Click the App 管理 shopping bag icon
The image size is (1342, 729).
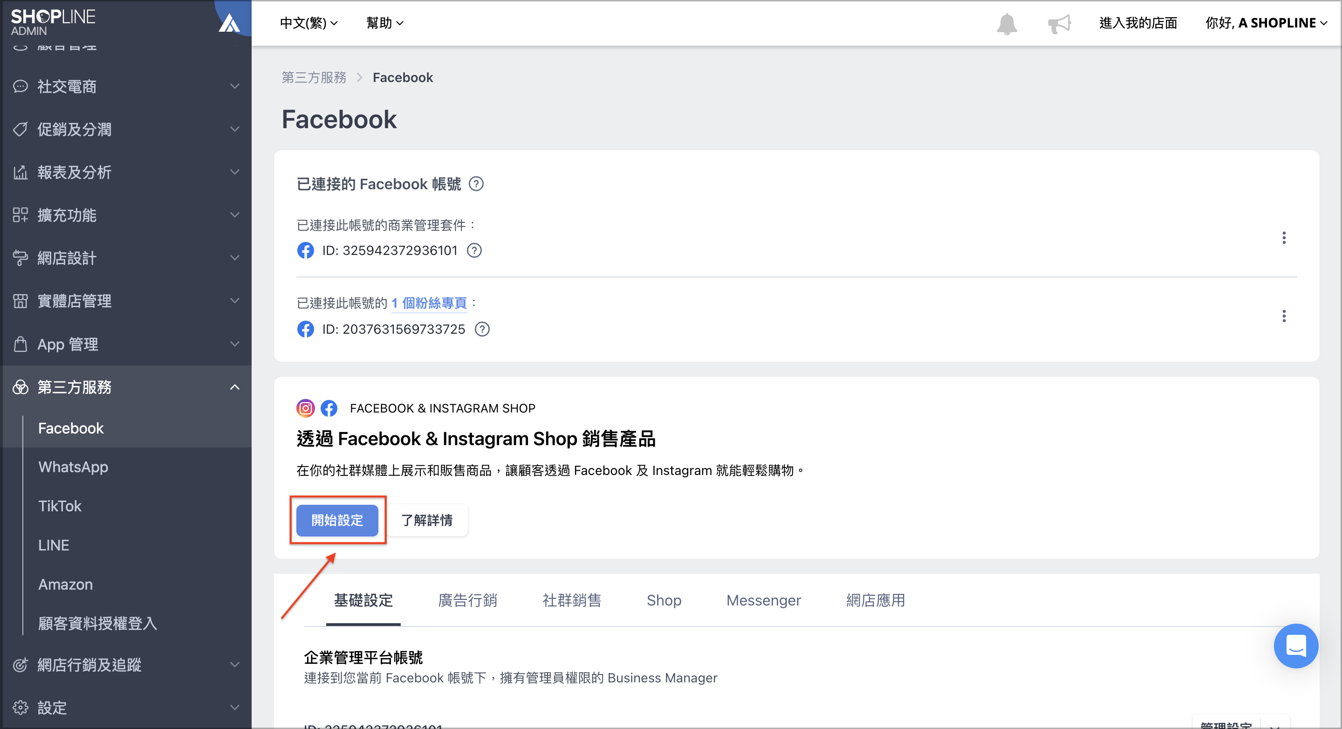[x=21, y=344]
